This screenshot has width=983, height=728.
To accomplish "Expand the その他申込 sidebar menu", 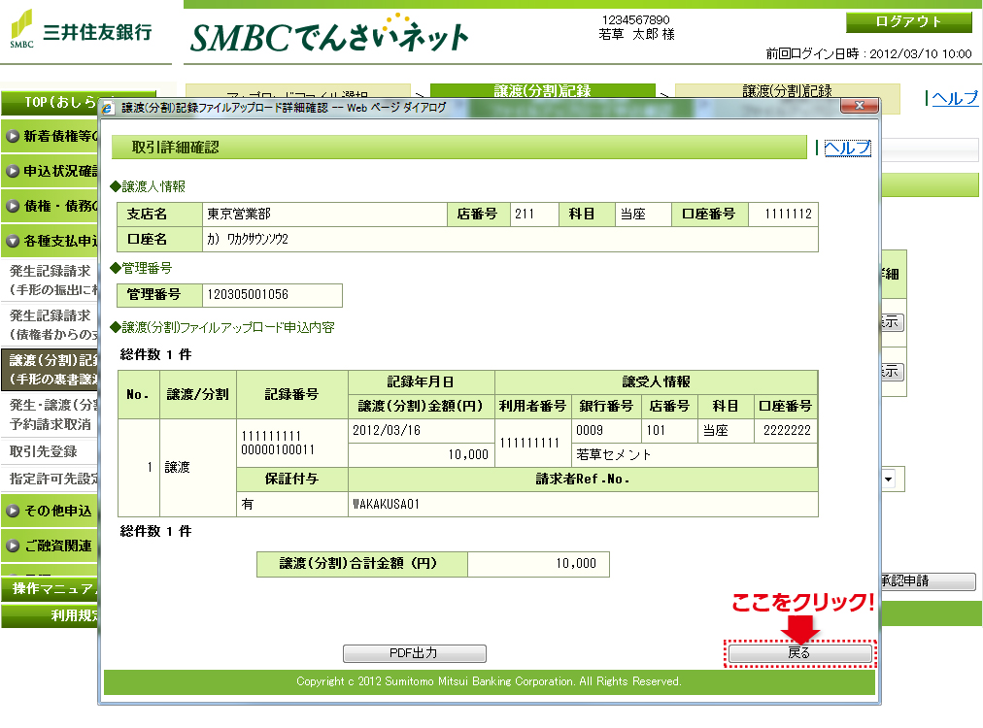I will tap(51, 511).
